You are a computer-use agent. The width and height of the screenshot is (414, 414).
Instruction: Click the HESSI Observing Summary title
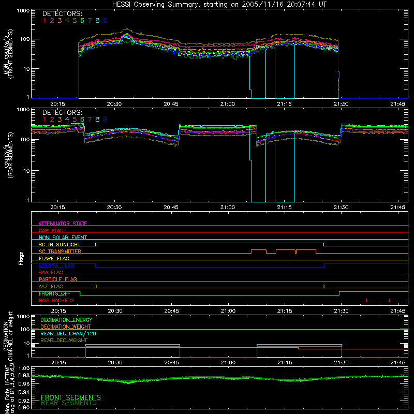tap(219, 5)
